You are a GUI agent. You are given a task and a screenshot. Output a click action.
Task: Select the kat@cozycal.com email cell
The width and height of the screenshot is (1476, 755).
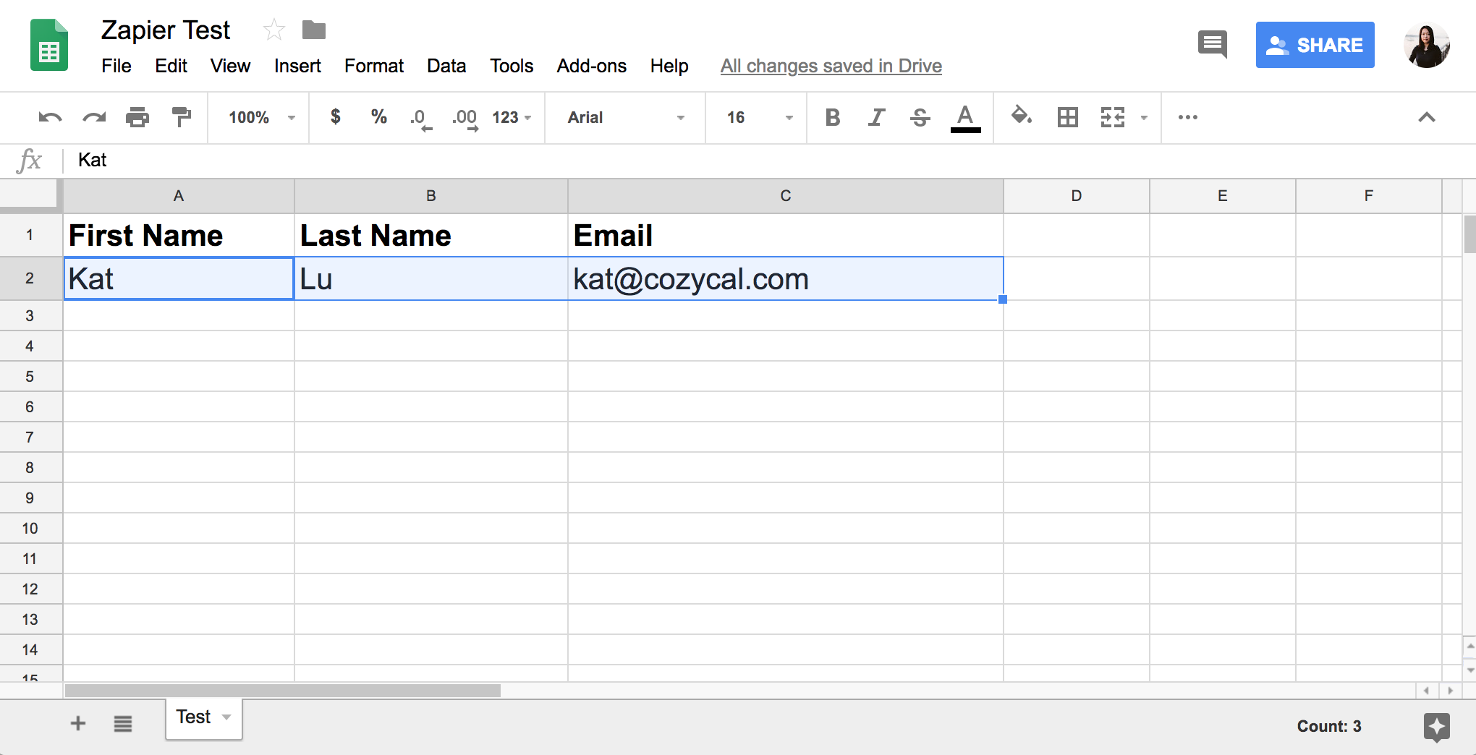point(785,279)
